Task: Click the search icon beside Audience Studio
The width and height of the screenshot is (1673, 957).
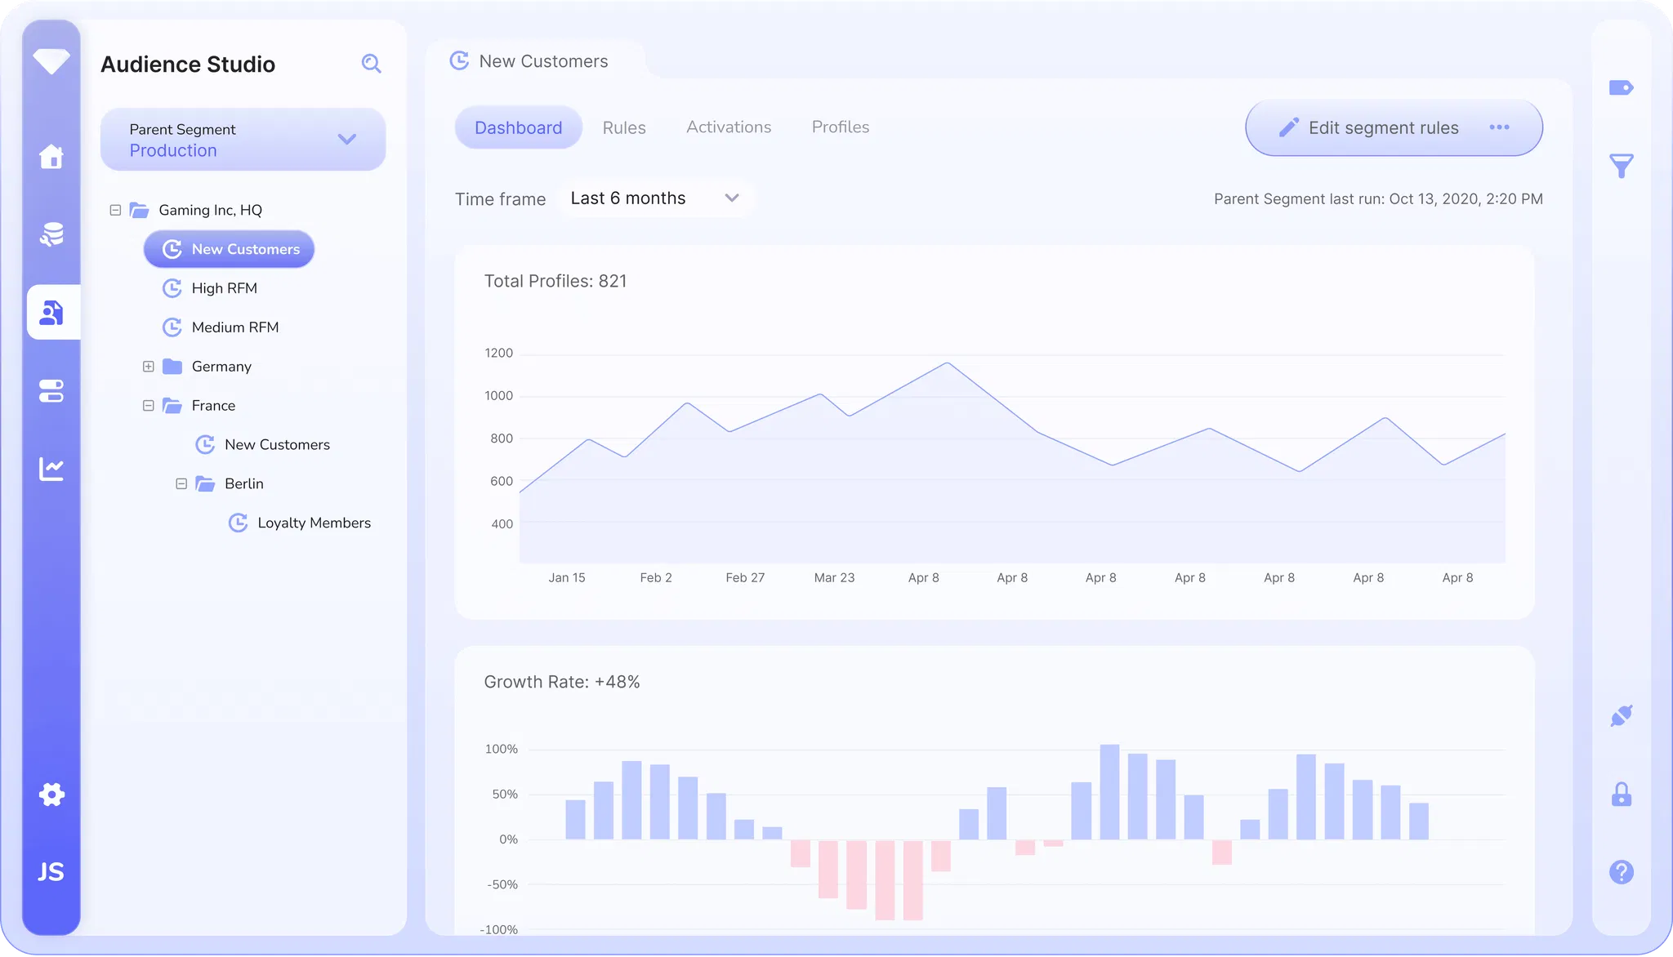Action: [371, 64]
